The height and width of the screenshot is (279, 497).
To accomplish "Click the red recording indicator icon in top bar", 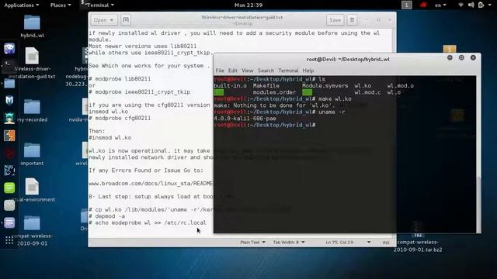I will [x=423, y=5].
